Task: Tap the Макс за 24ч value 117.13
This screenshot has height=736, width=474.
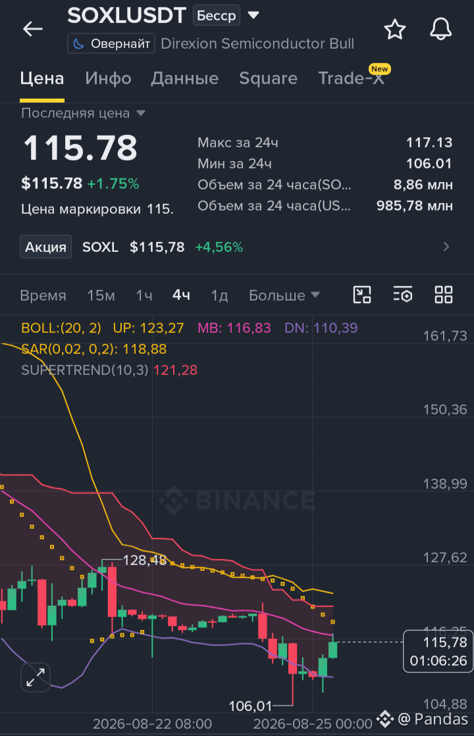Action: tap(429, 143)
